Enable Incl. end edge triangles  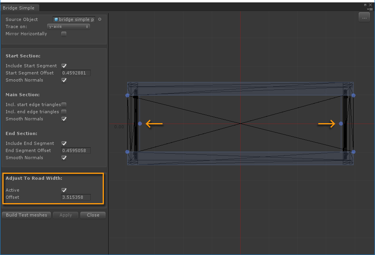pos(64,112)
